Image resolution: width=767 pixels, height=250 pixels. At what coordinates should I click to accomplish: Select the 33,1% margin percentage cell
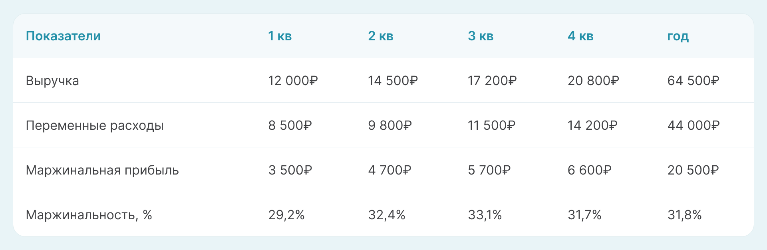click(485, 215)
